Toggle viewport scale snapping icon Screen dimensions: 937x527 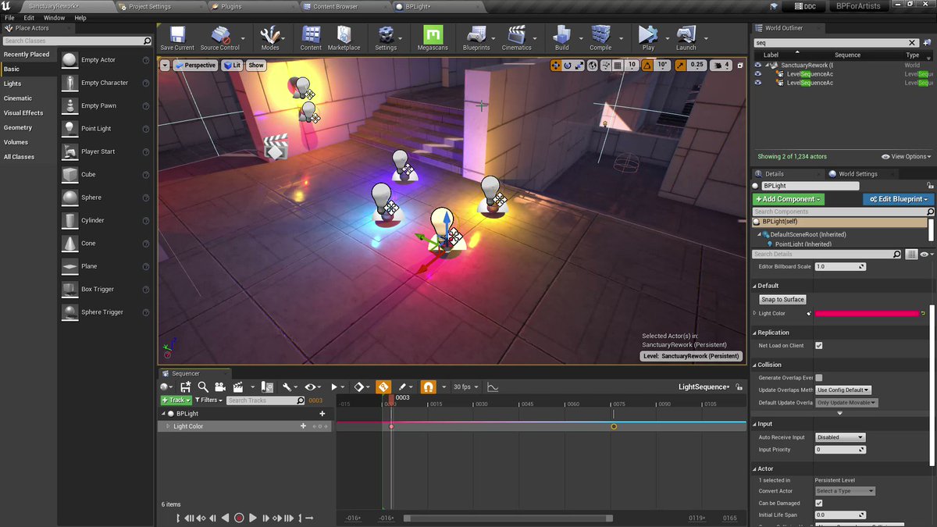point(681,66)
